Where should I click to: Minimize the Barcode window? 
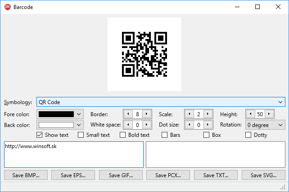tap(237, 7)
